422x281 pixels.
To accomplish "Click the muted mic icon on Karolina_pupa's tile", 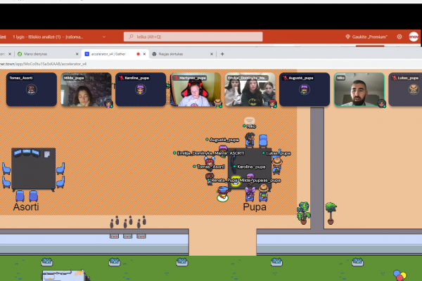I will pos(122,78).
